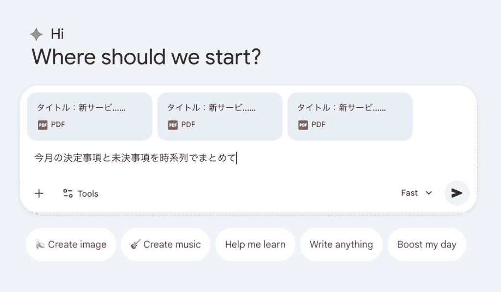
Task: Click the banana icon on Create image
Action: coord(40,245)
